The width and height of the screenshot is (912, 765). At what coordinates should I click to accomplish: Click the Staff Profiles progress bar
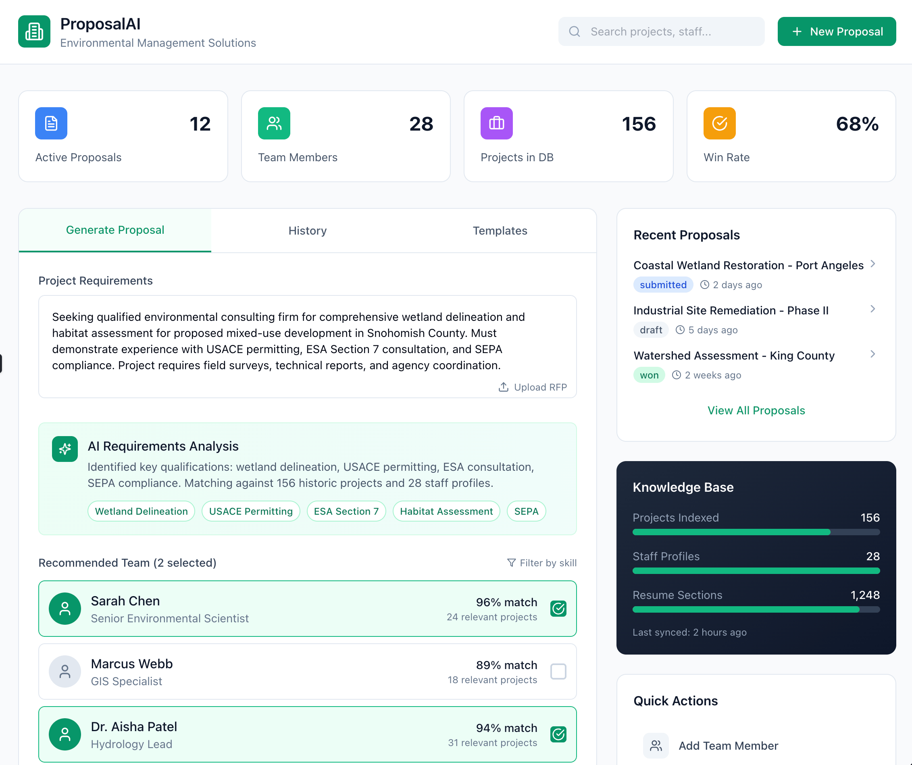coord(756,570)
